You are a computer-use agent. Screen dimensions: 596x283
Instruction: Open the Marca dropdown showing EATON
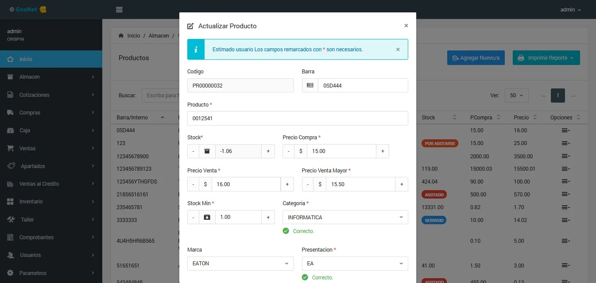(x=240, y=264)
